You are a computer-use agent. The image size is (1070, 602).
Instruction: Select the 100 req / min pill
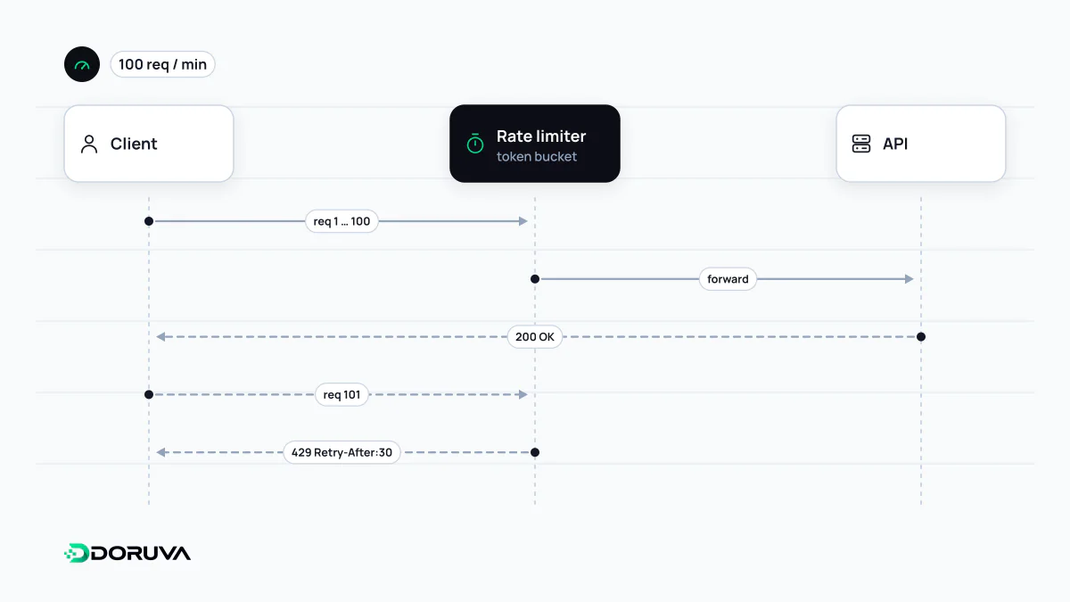pos(162,65)
